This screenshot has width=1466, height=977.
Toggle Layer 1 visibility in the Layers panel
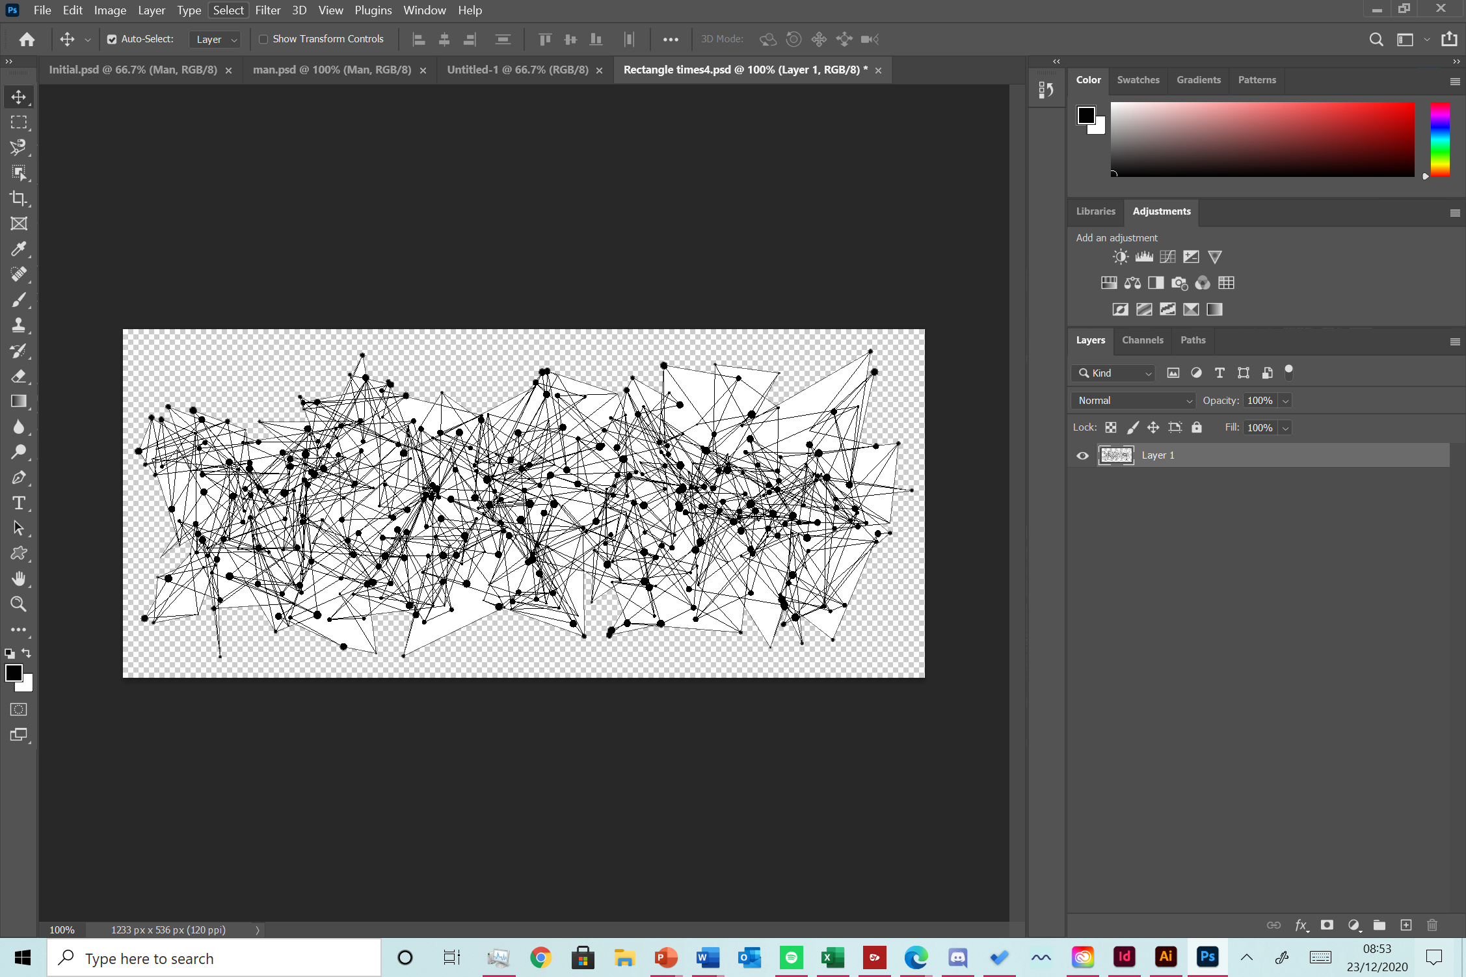click(1082, 455)
